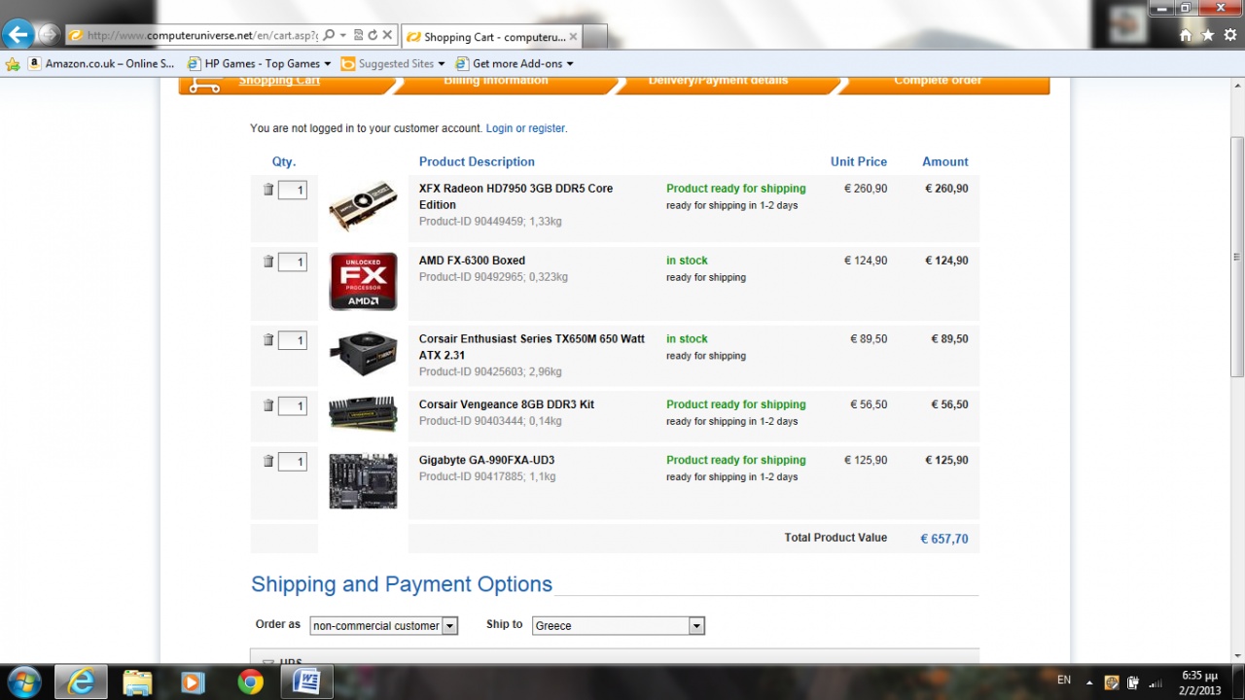
Task: Open the browser Tools gear icon
Action: click(x=1229, y=35)
